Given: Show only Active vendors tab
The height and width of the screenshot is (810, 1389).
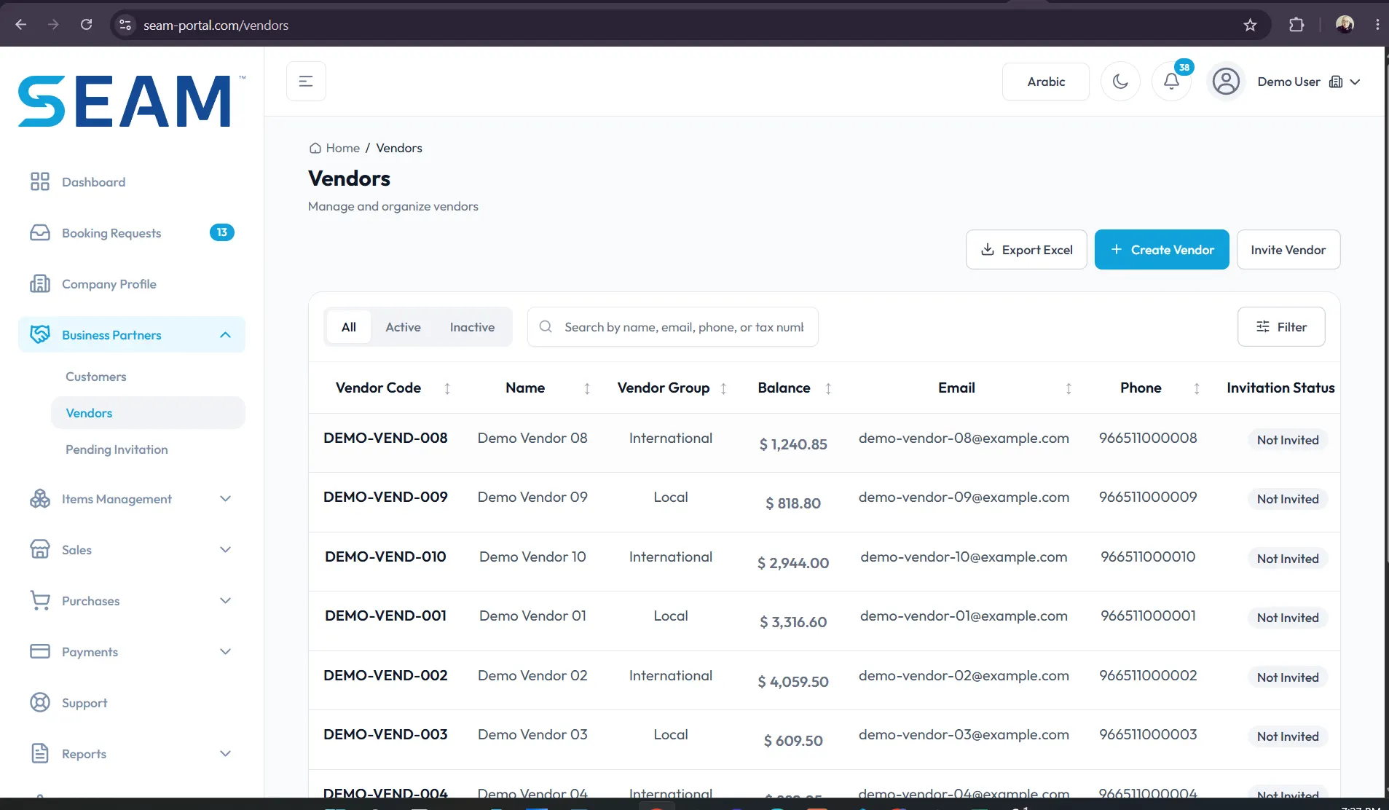Looking at the screenshot, I should click(403, 327).
